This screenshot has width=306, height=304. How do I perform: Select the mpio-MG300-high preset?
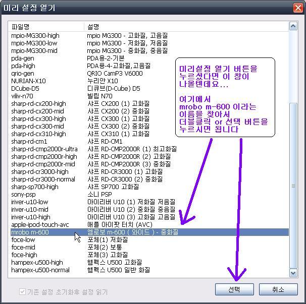point(149,35)
